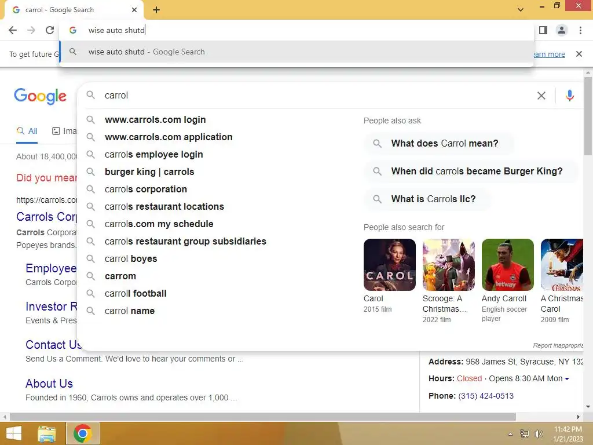
Task: Select 'wise auto shutd - Google Search' suggestion
Action: click(296, 52)
